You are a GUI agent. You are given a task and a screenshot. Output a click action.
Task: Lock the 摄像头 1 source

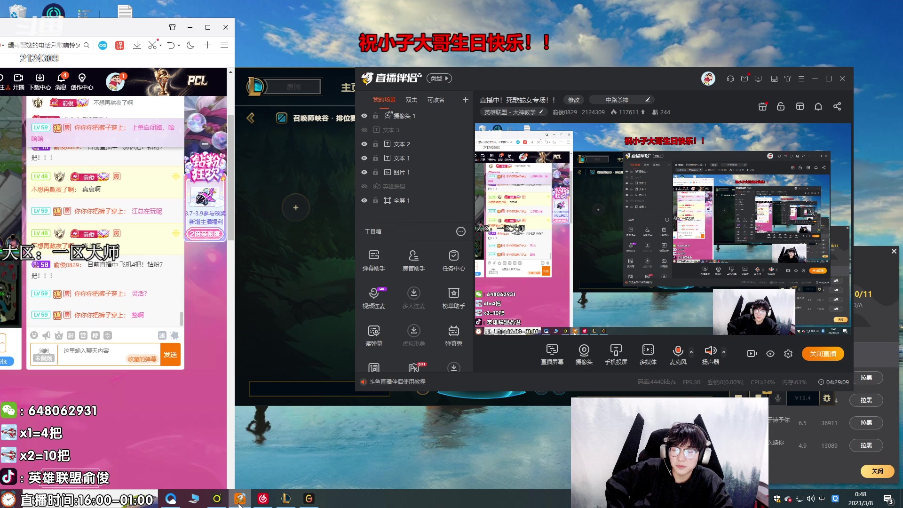375,116
